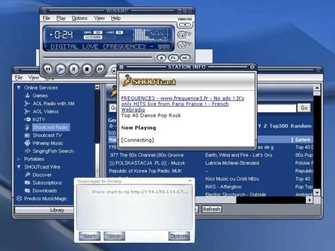Screen dimensions: 335x251
Task: Click the Random link
Action: 301,126
